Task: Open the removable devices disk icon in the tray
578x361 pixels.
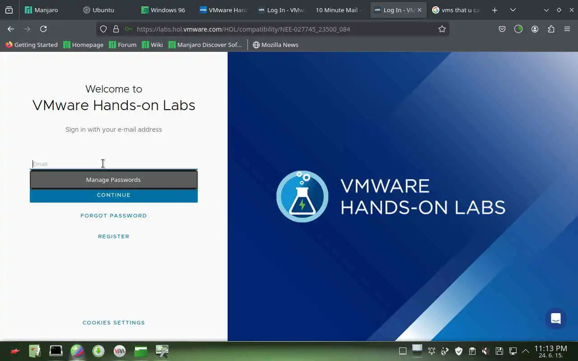Action: coord(499,351)
